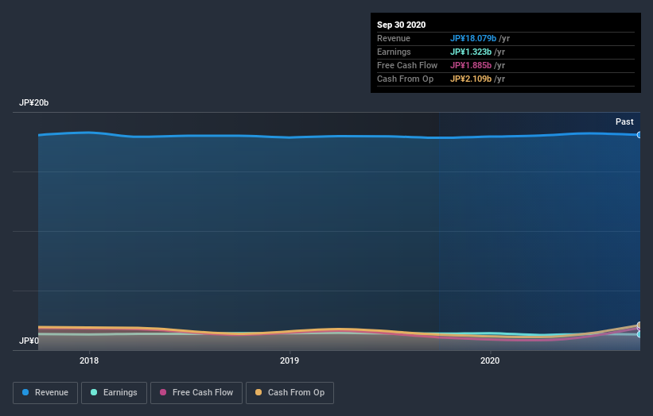Click the Earnings row label in the tooltip

click(394, 52)
